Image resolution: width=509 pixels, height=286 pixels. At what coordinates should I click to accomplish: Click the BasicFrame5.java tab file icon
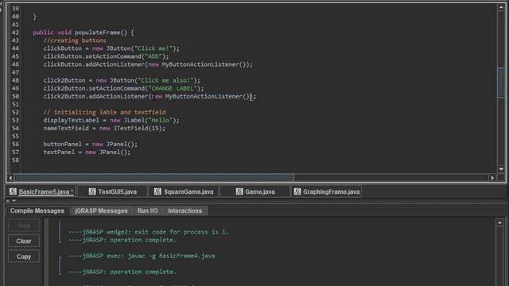(x=13, y=191)
